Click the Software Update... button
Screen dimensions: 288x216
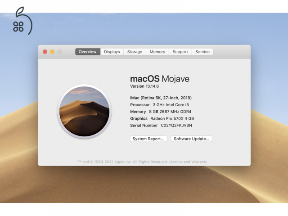[191, 139]
